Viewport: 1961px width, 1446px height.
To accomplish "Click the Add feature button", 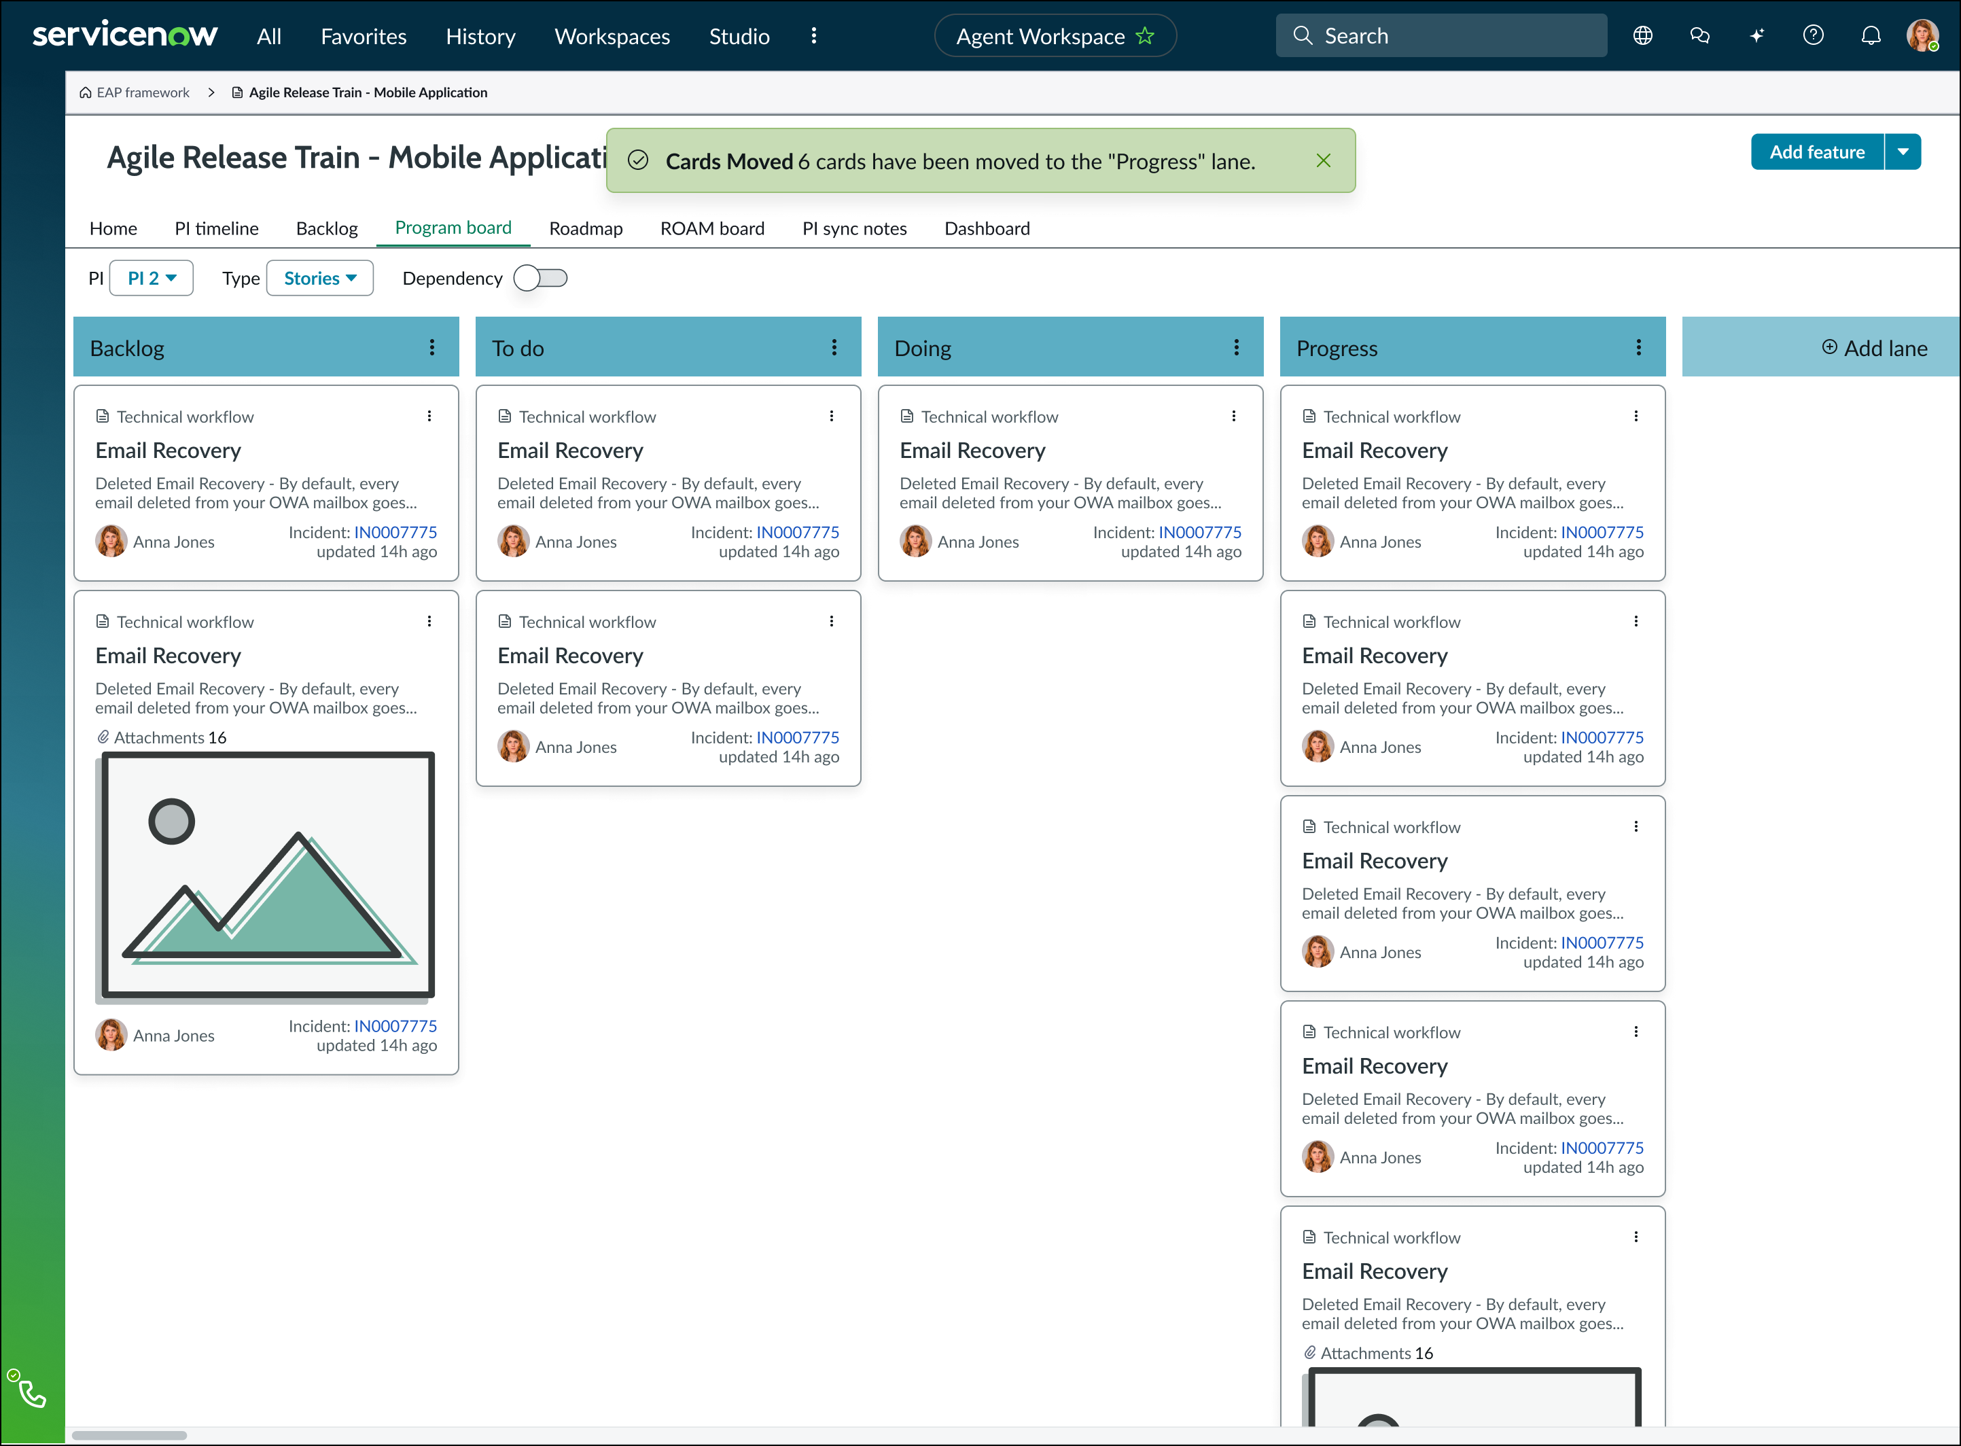I will click(1817, 152).
